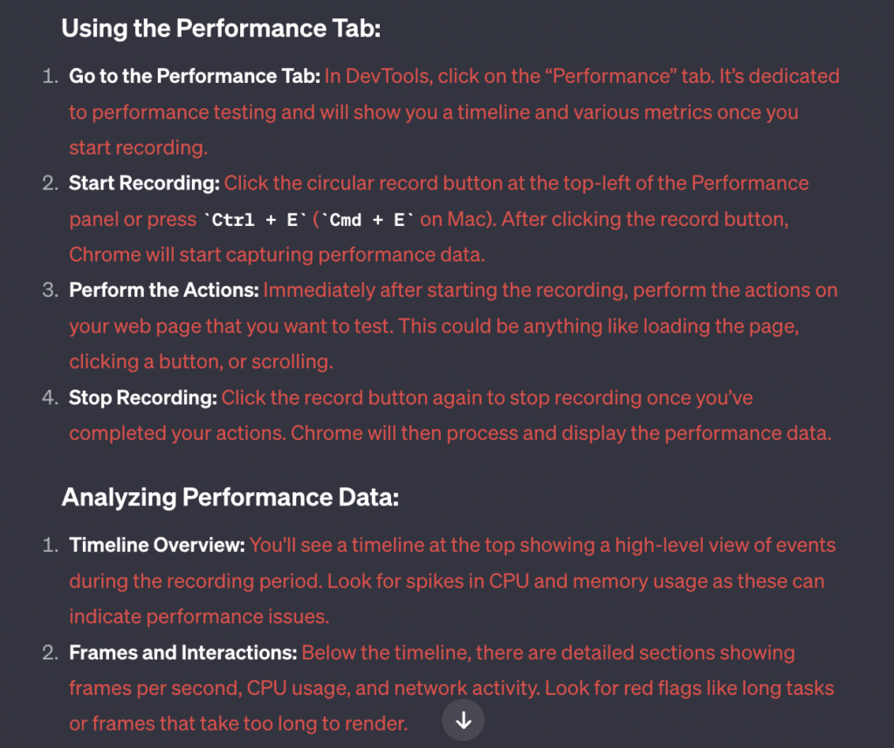The width and height of the screenshot is (894, 748).
Task: Select the 'Frames and Interactions:' bold label
Action: (183, 652)
